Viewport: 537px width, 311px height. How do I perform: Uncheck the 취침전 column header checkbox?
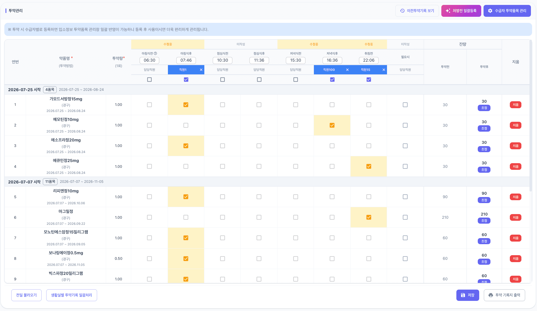tap(369, 80)
